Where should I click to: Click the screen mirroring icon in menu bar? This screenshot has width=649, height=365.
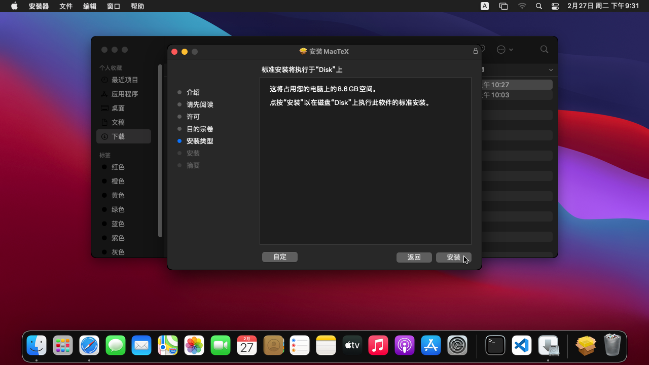pos(503,6)
